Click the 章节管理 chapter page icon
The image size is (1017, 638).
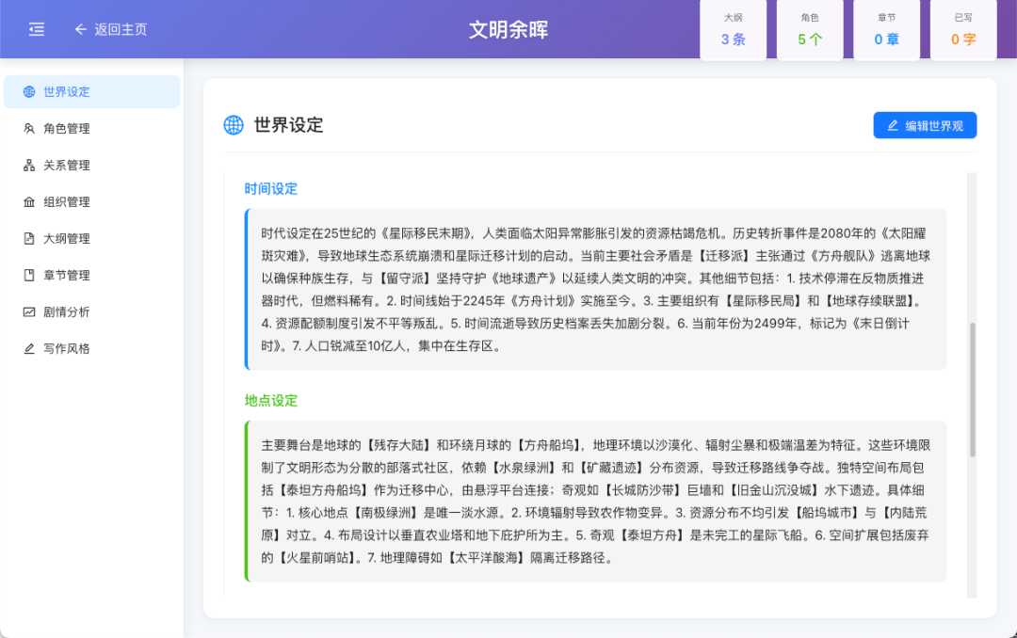coord(28,275)
